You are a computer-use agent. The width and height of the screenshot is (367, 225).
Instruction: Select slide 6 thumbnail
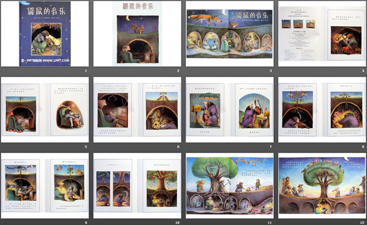tap(136, 111)
